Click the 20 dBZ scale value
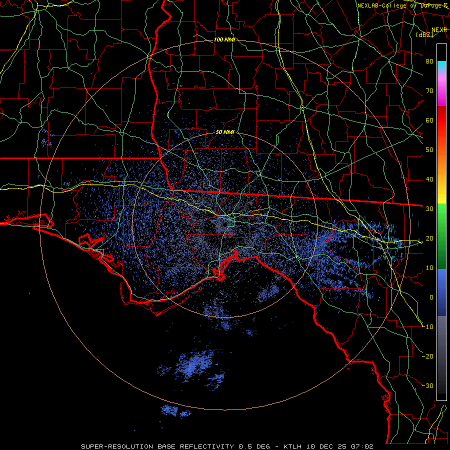 pos(429,238)
